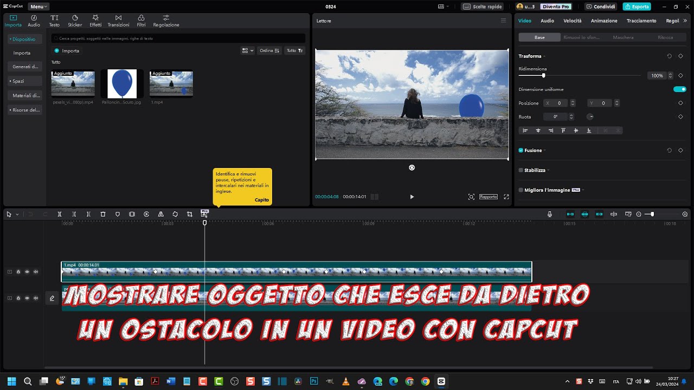Image resolution: width=694 pixels, height=390 pixels.
Task: Adjust the Ridimensiona slider handle
Action: point(543,76)
